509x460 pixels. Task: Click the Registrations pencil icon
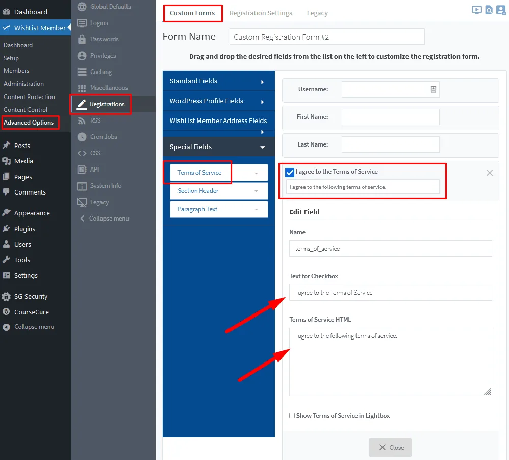tap(82, 104)
